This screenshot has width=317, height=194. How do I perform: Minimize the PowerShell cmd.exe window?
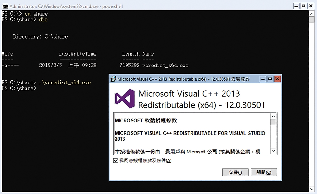point(296,6)
